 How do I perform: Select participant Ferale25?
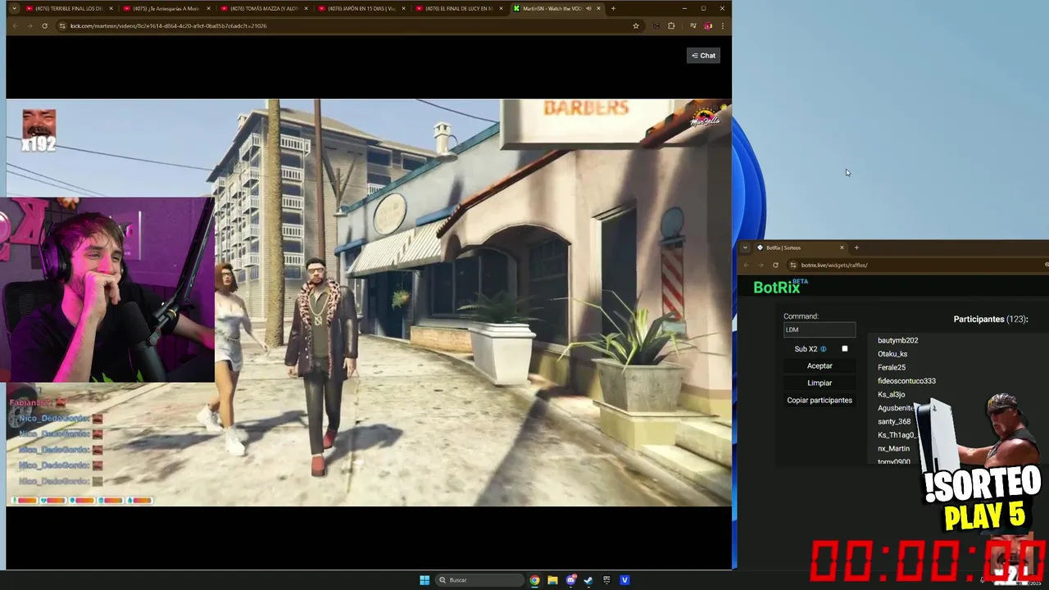click(x=892, y=367)
